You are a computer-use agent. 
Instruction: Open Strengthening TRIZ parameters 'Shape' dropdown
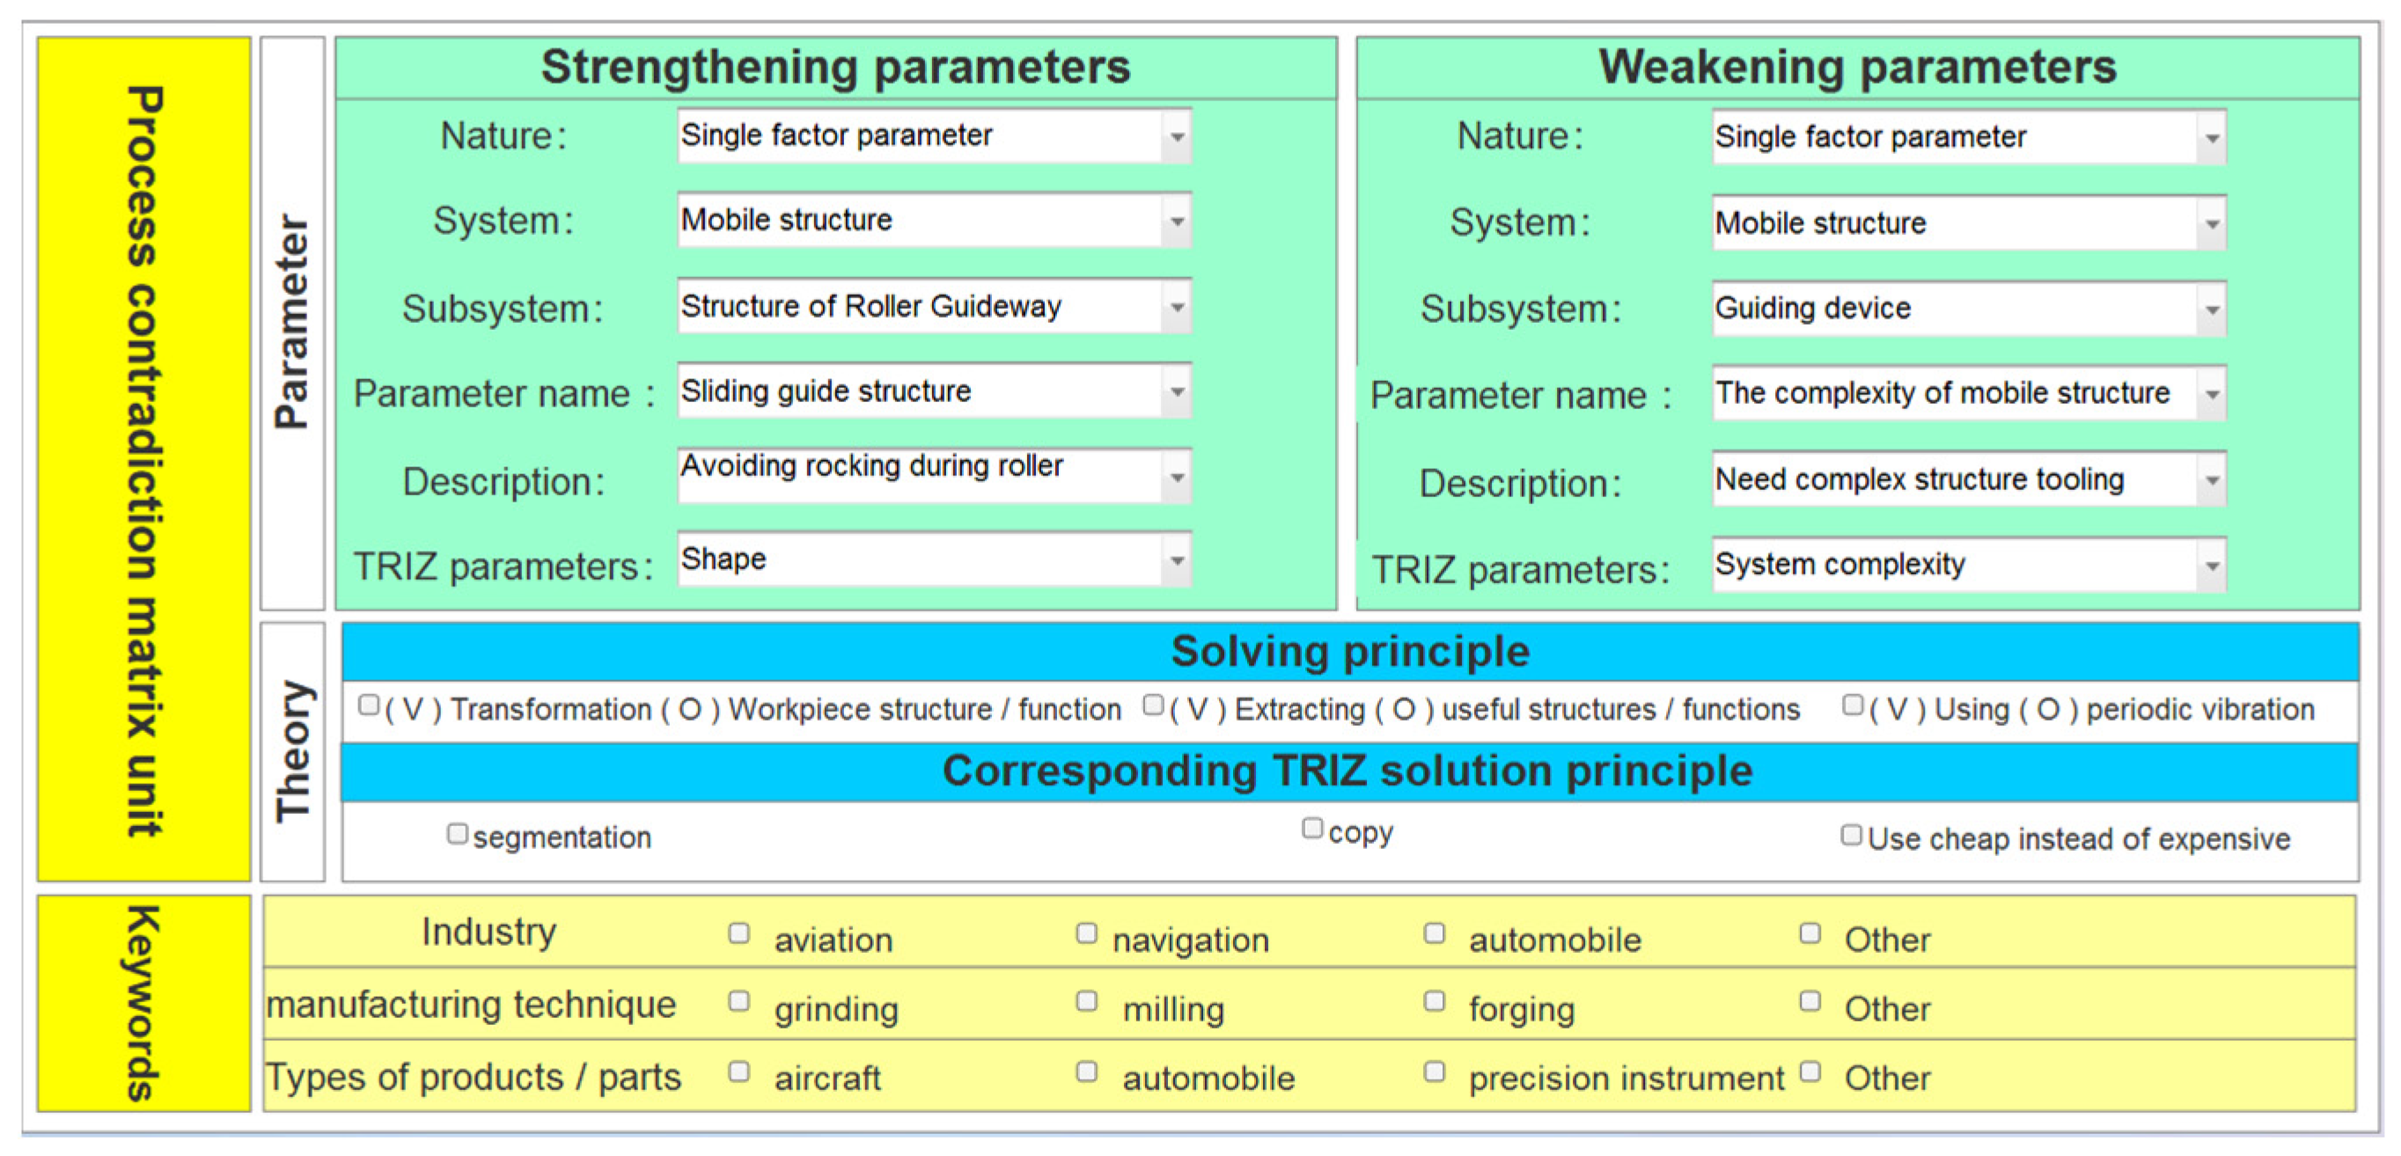click(1178, 560)
